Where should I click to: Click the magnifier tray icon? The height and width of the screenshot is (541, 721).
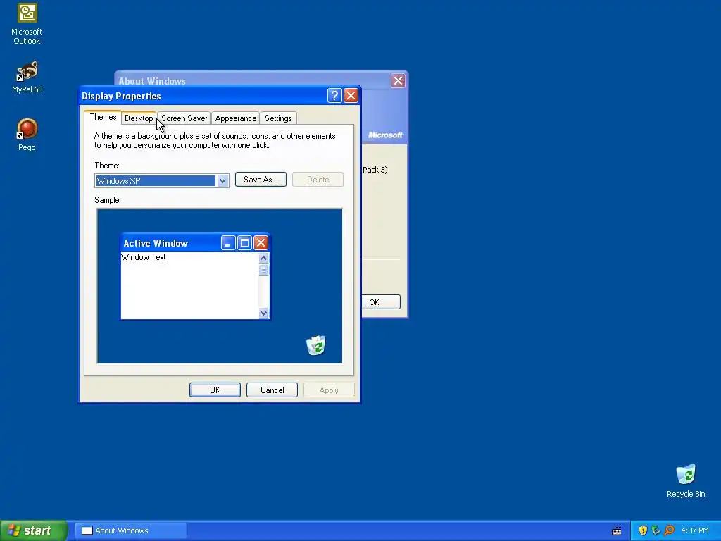click(x=669, y=530)
